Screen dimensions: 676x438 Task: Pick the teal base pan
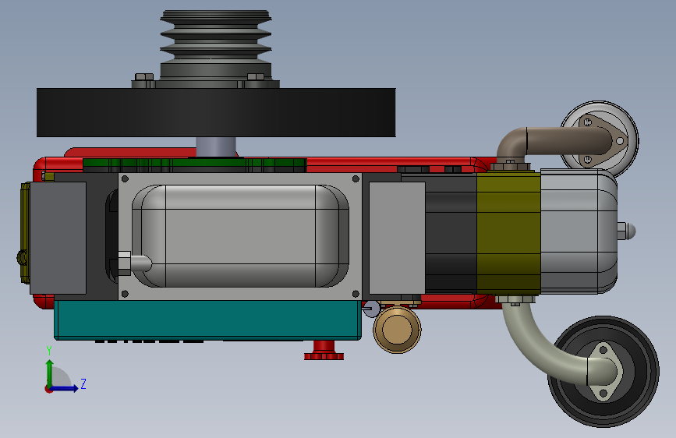tap(208, 320)
